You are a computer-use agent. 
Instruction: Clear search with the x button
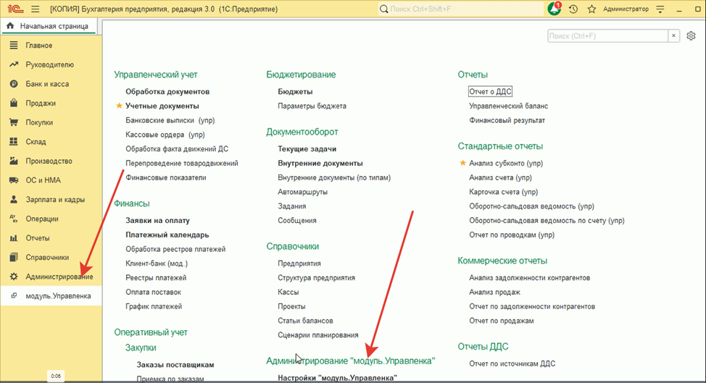click(x=673, y=36)
